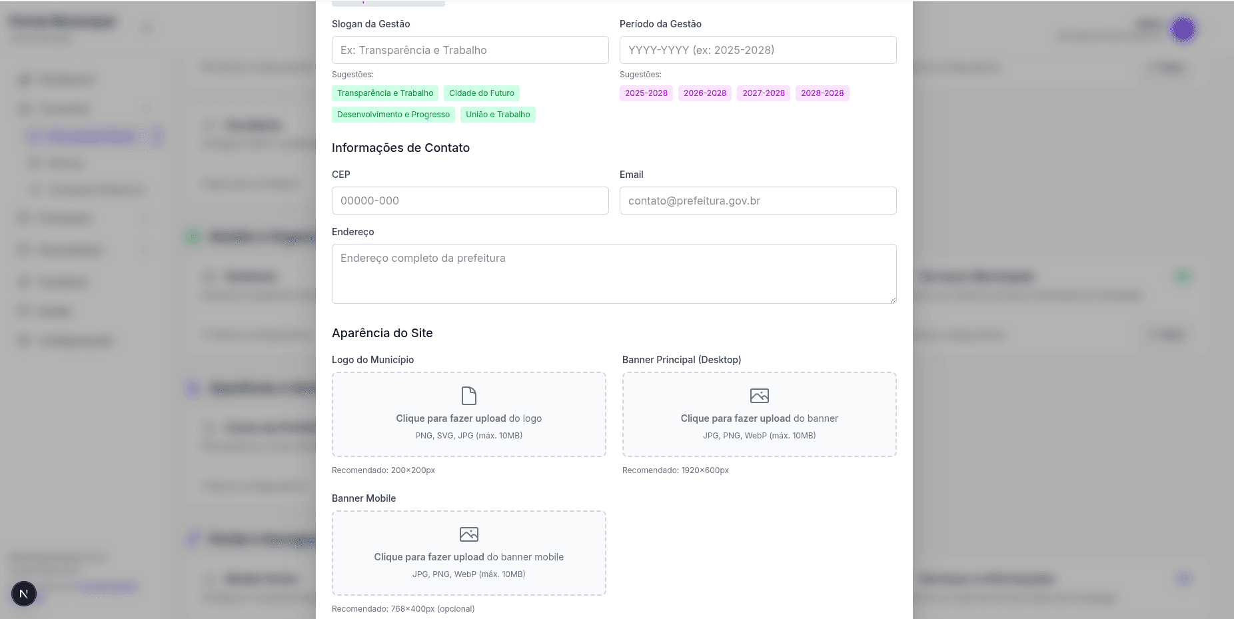Click the image icon in Banner Principal Desktop upload
The image size is (1234, 619).
click(759, 395)
